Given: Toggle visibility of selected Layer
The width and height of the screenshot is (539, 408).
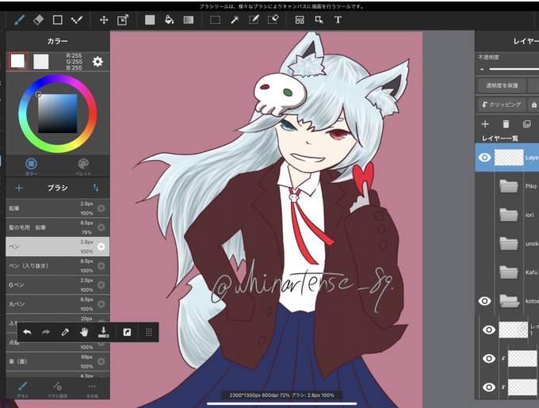Looking at the screenshot, I should point(484,158).
